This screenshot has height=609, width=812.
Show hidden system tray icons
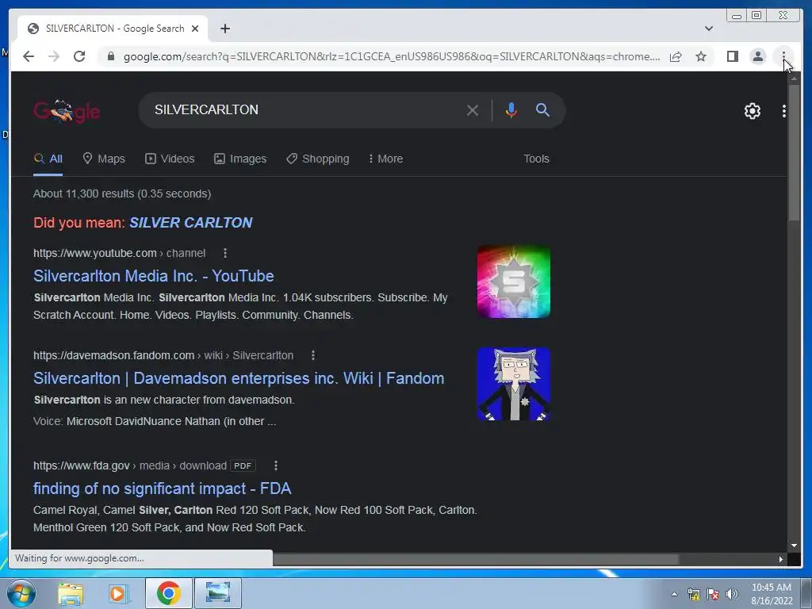pos(674,594)
